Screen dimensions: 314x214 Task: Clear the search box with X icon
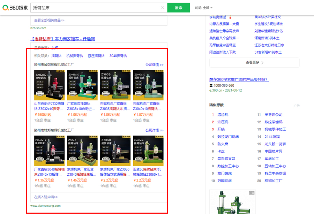pyautogui.click(x=163, y=8)
